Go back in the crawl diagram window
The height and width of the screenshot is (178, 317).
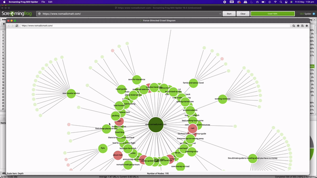pyautogui.click(x=9, y=26)
